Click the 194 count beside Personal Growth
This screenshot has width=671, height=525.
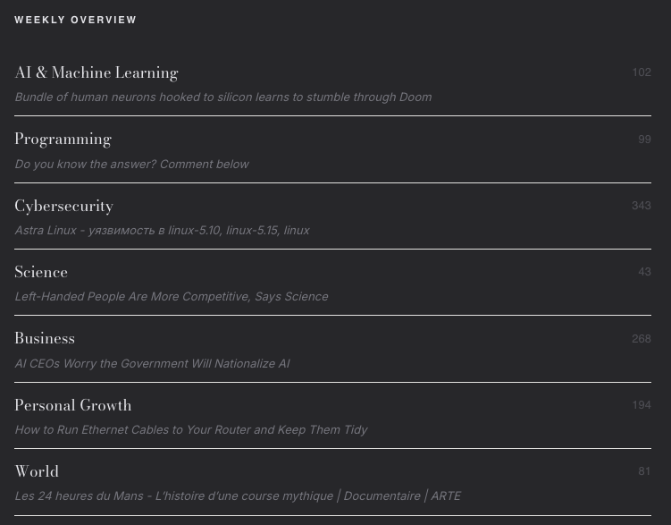[642, 405]
